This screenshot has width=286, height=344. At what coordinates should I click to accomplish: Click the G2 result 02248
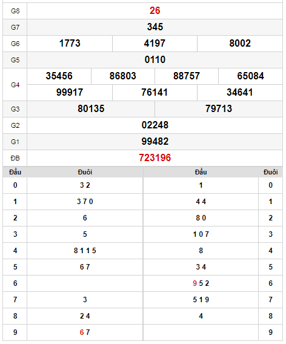point(155,125)
